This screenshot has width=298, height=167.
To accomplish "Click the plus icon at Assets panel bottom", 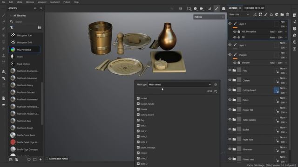I will 41,160.
